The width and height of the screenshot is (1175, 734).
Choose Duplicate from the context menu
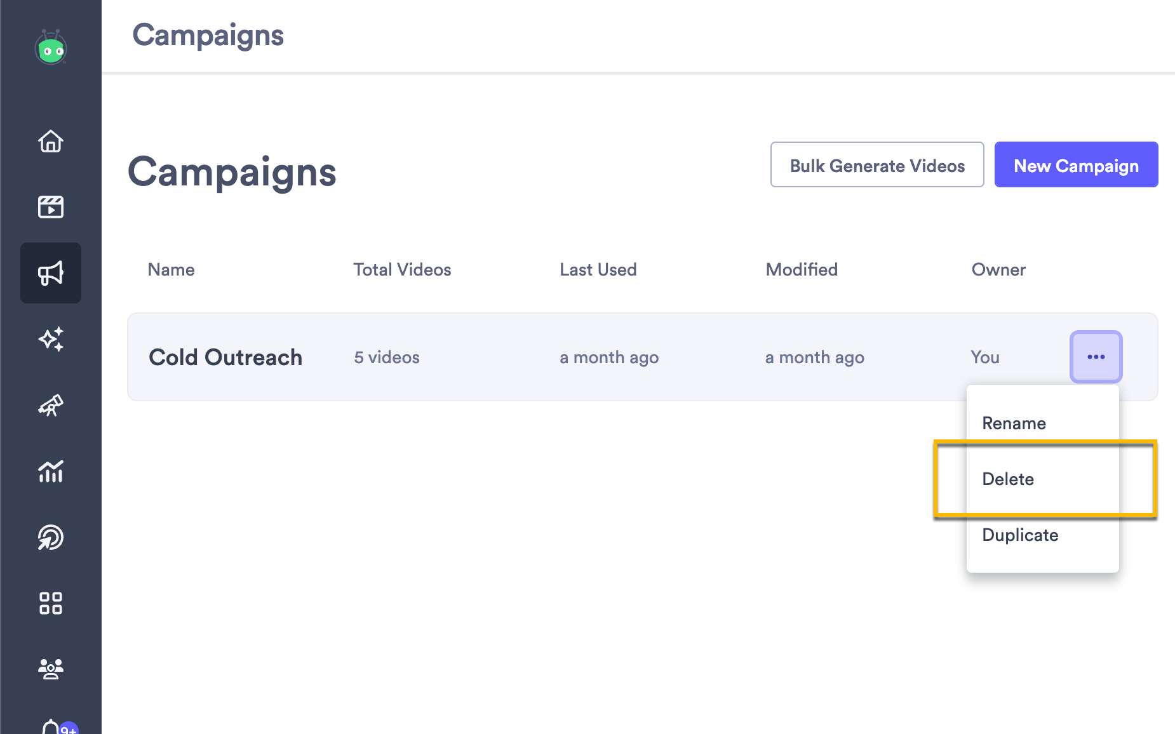point(1019,535)
